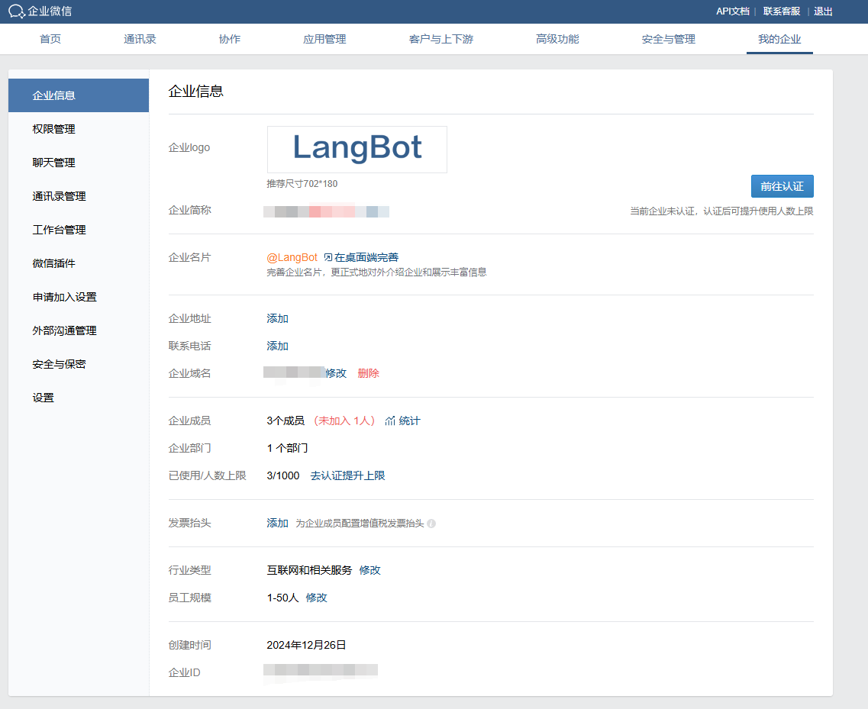Click the shortcut icon before 在桌面端完善

click(328, 256)
